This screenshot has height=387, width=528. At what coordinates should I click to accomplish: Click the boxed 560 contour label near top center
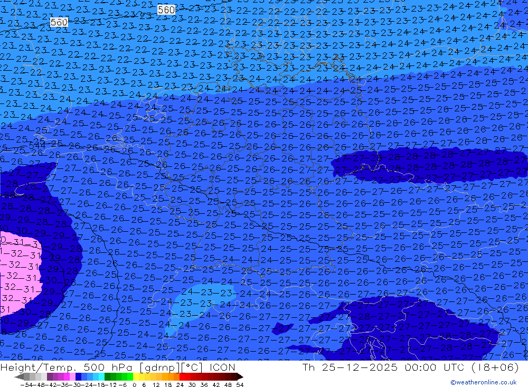coord(166,10)
